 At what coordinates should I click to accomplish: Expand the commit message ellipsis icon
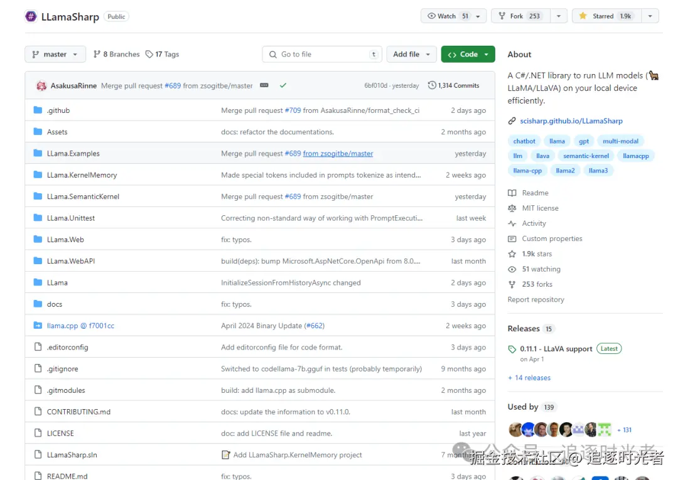tap(264, 85)
